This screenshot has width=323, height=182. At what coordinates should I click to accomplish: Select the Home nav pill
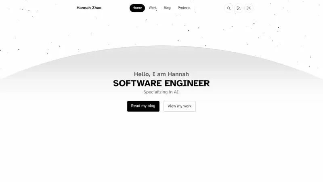point(137,8)
